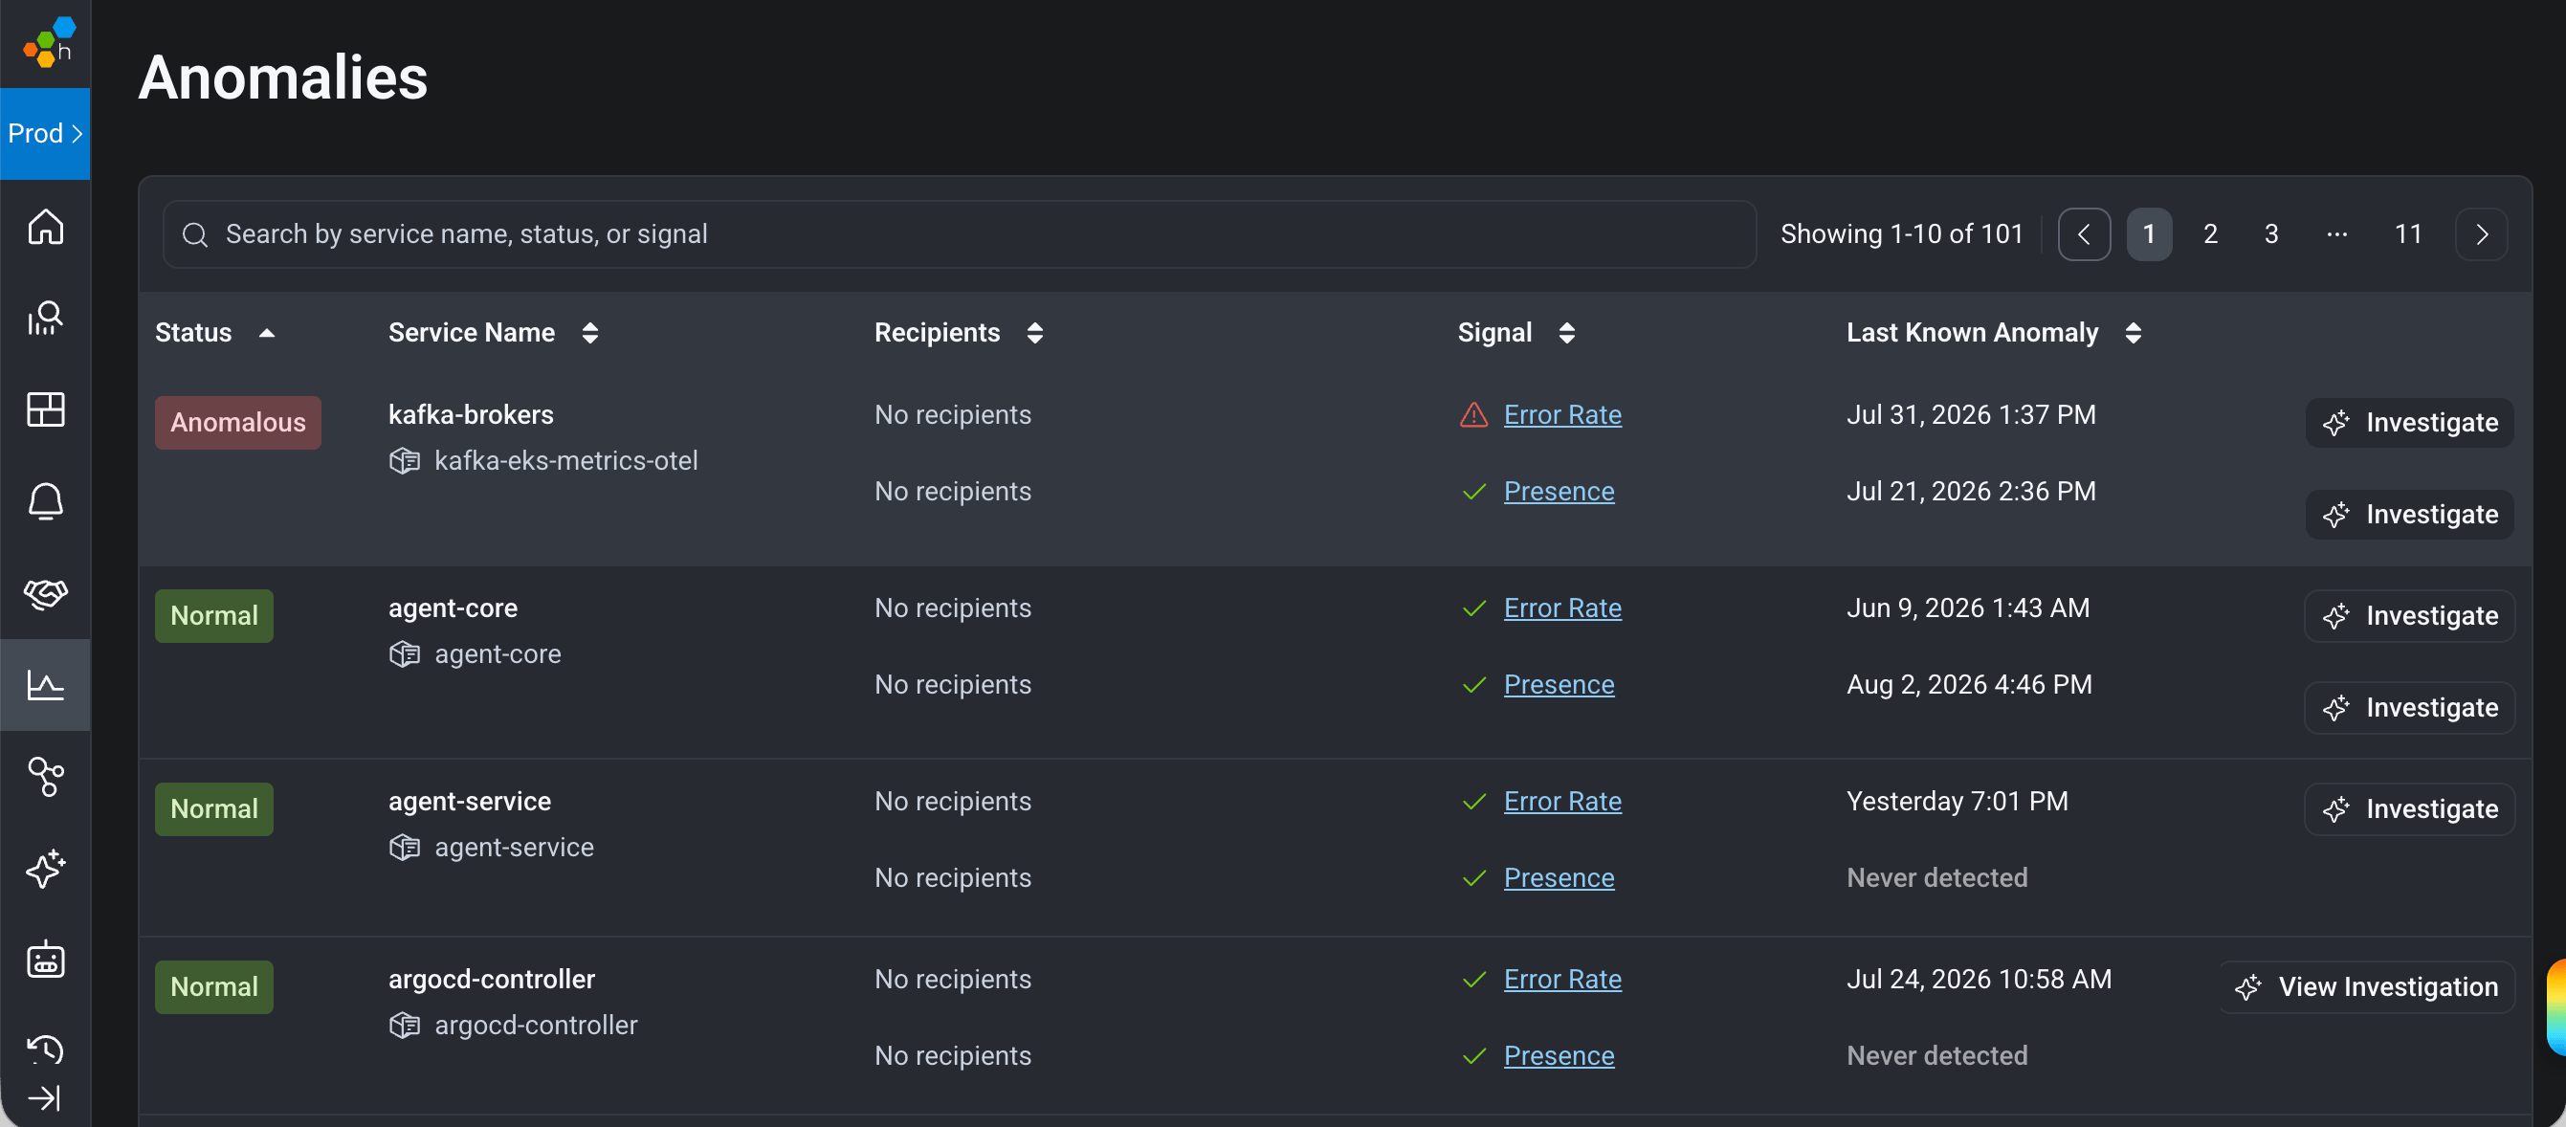Screen dimensions: 2566x1127
Task: Switch the Prod environment selector
Action: 46,134
